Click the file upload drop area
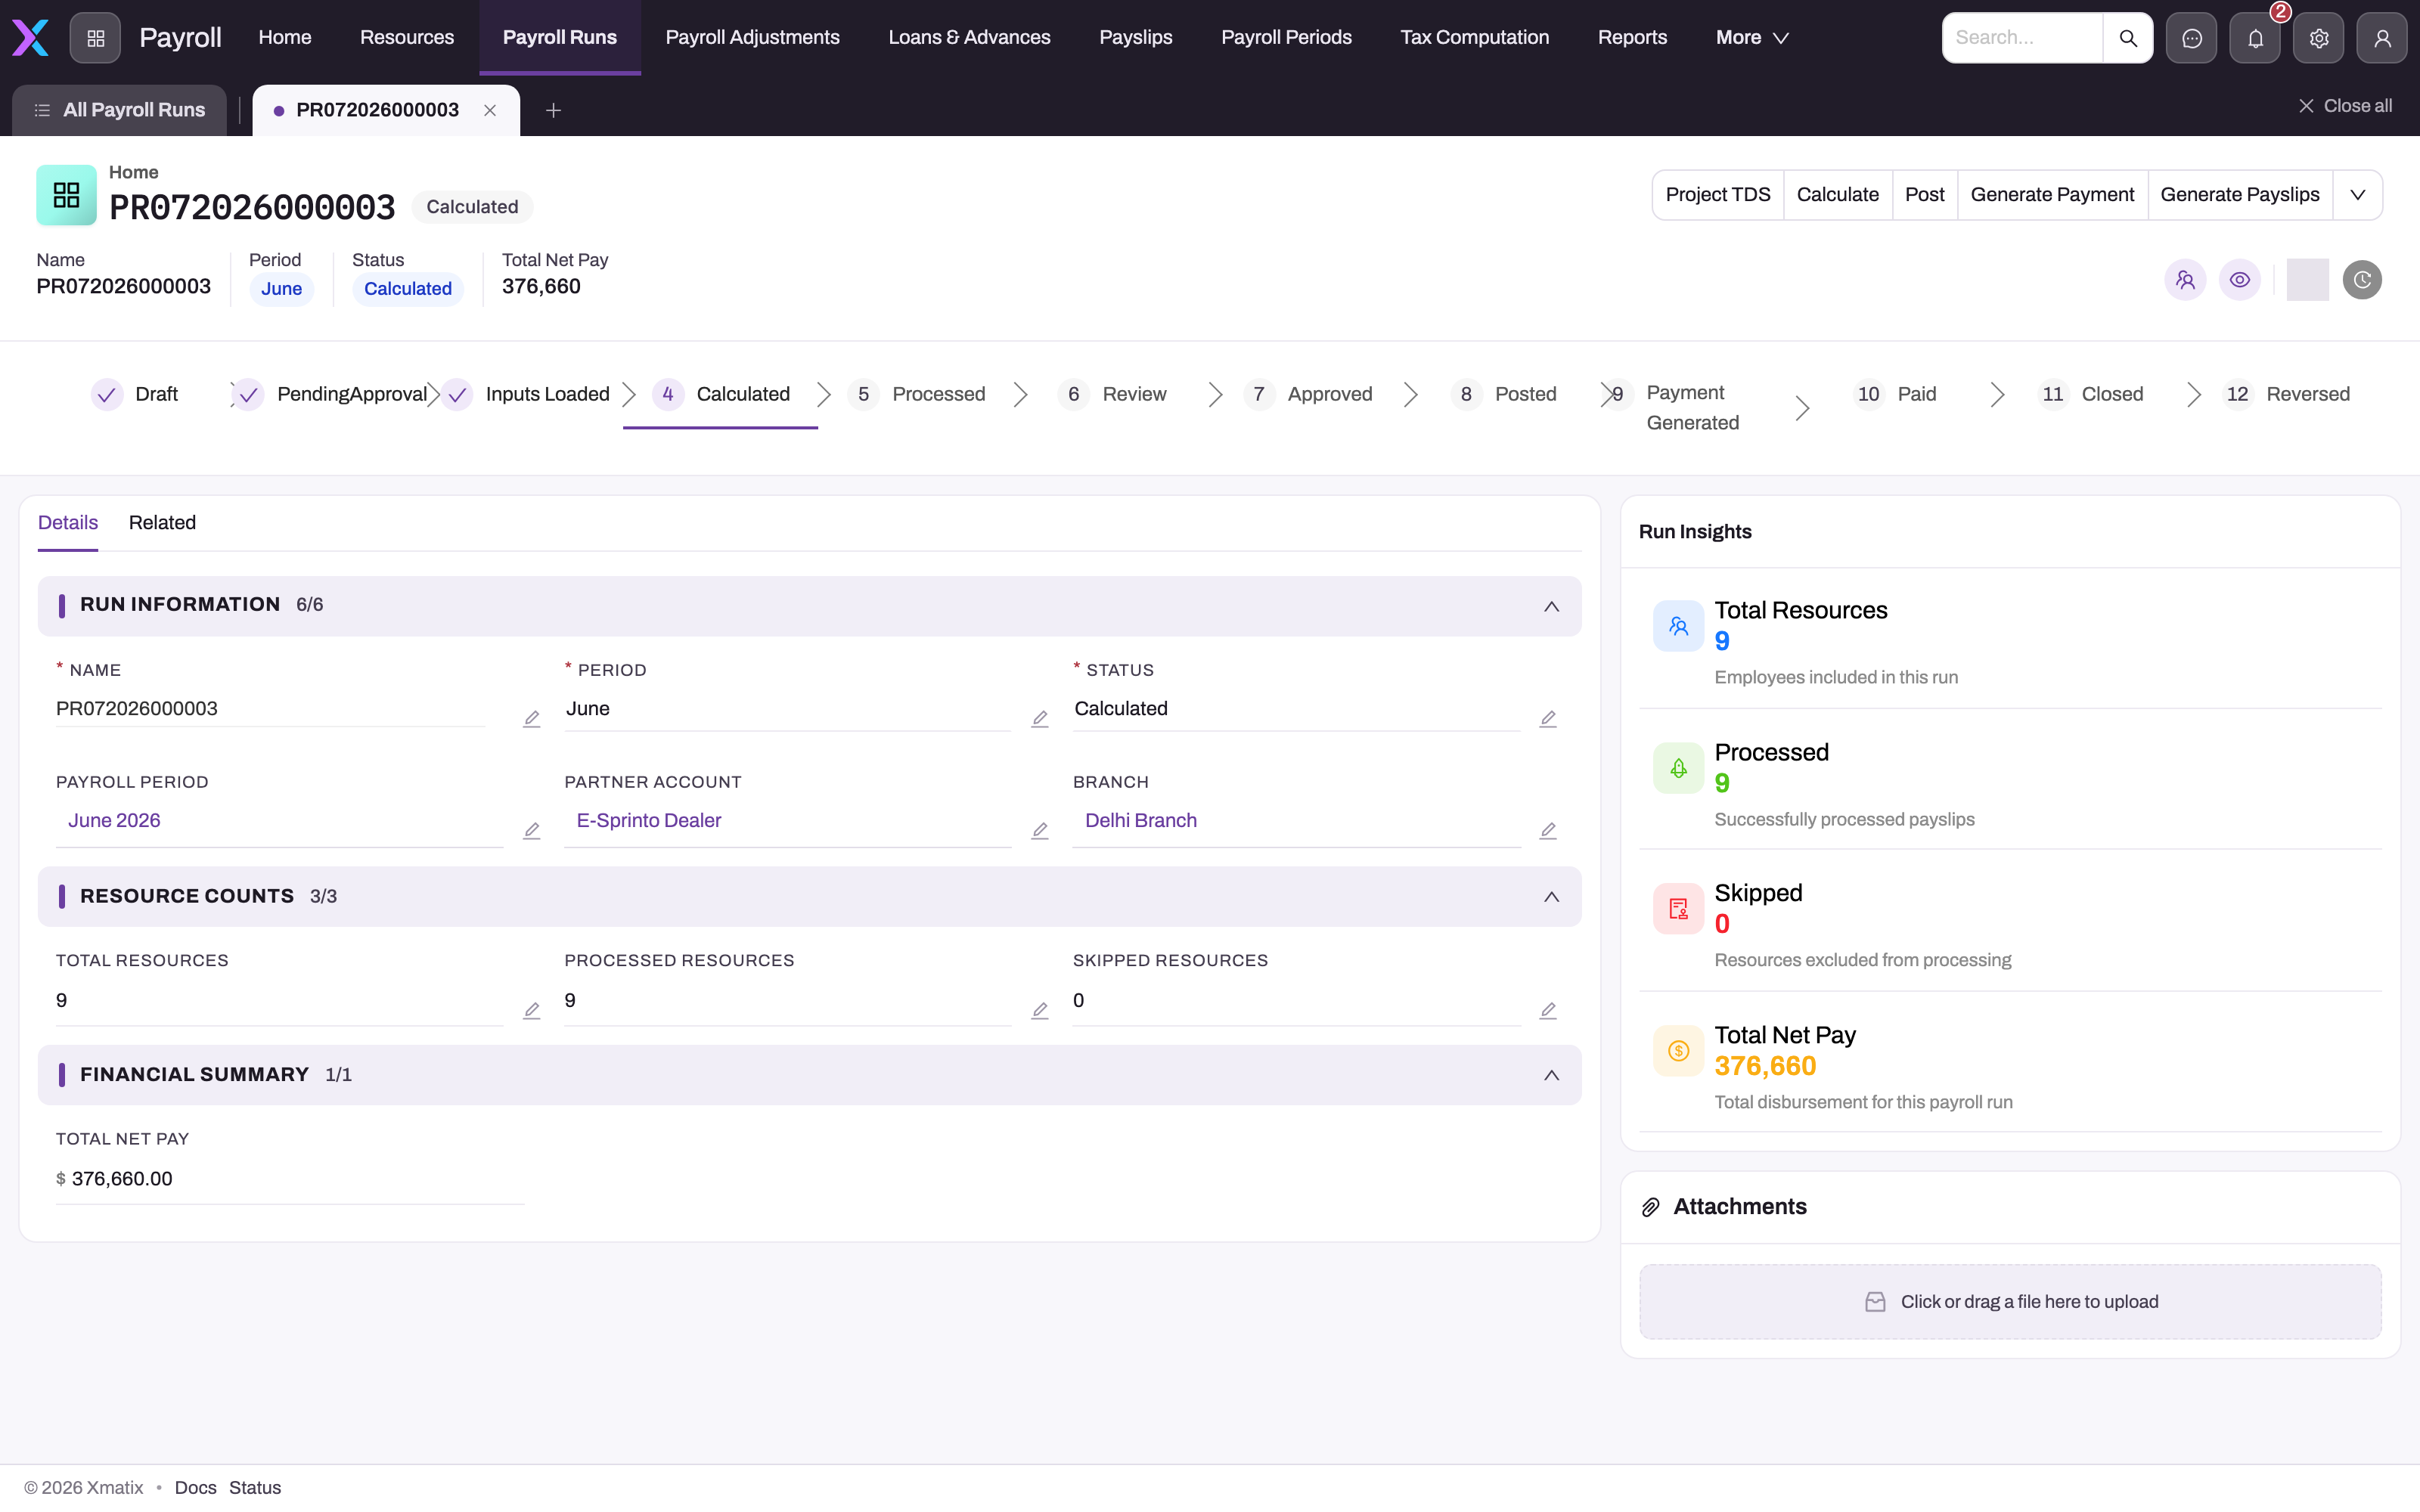 [2009, 1302]
